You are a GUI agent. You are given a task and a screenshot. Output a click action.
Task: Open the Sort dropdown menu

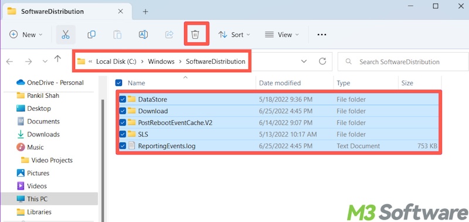pos(234,35)
